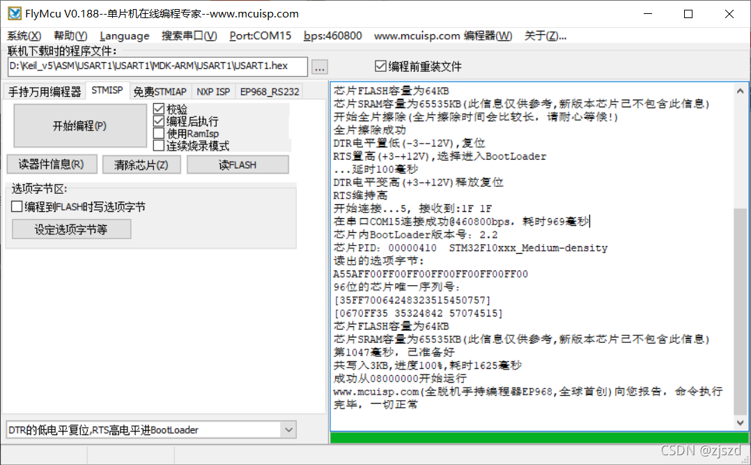Switch to 手持万用编程器 tab

pyautogui.click(x=45, y=91)
